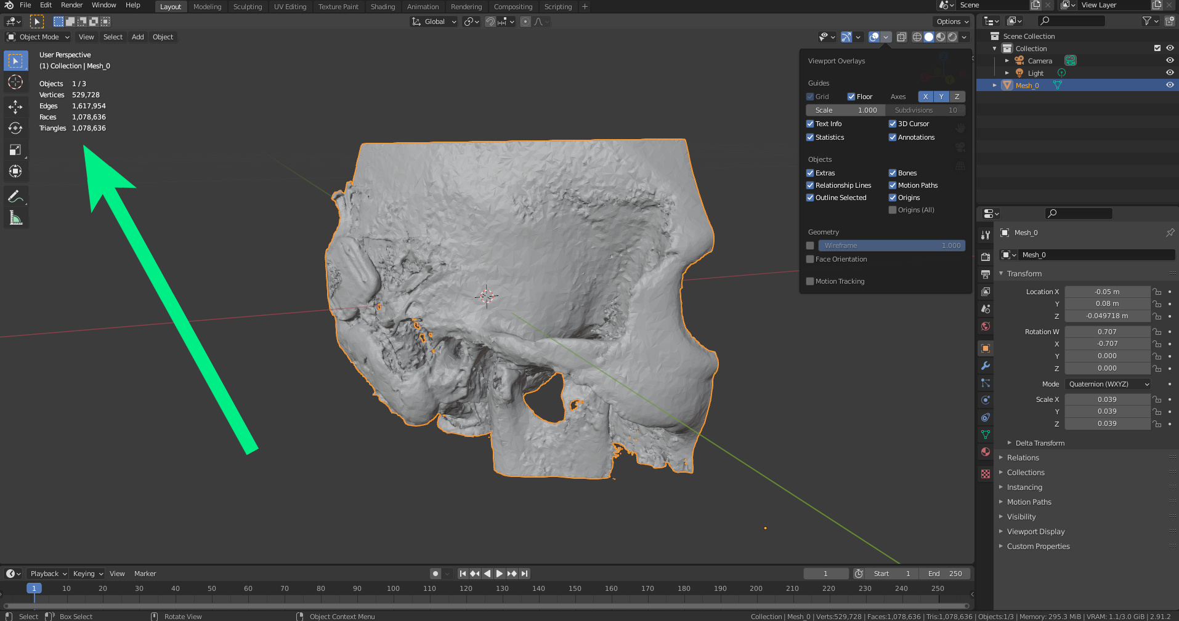This screenshot has height=621, width=1179.
Task: Hide the Camera using its eye icon
Action: tap(1169, 60)
